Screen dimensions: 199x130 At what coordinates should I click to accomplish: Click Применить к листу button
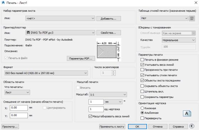[112, 126]
